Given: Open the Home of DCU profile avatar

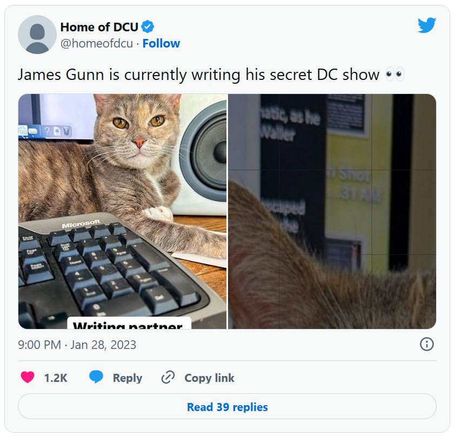Looking at the screenshot, I should [x=37, y=35].
